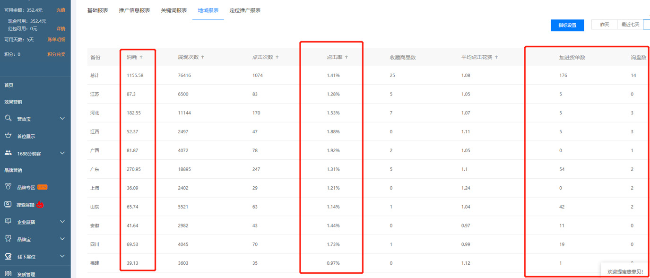Open 搜索展播 in the sidebar

26,205
